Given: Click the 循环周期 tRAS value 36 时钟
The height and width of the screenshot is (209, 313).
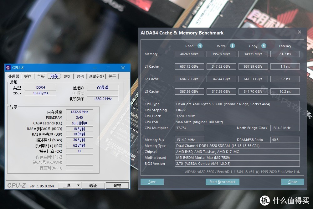Looking at the screenshot, I should click(x=79, y=140).
